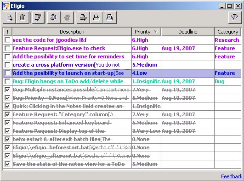Mark 'Bug: Efigio hangs on ToDo' as done
Screen dimensions: 244x181
7,81
